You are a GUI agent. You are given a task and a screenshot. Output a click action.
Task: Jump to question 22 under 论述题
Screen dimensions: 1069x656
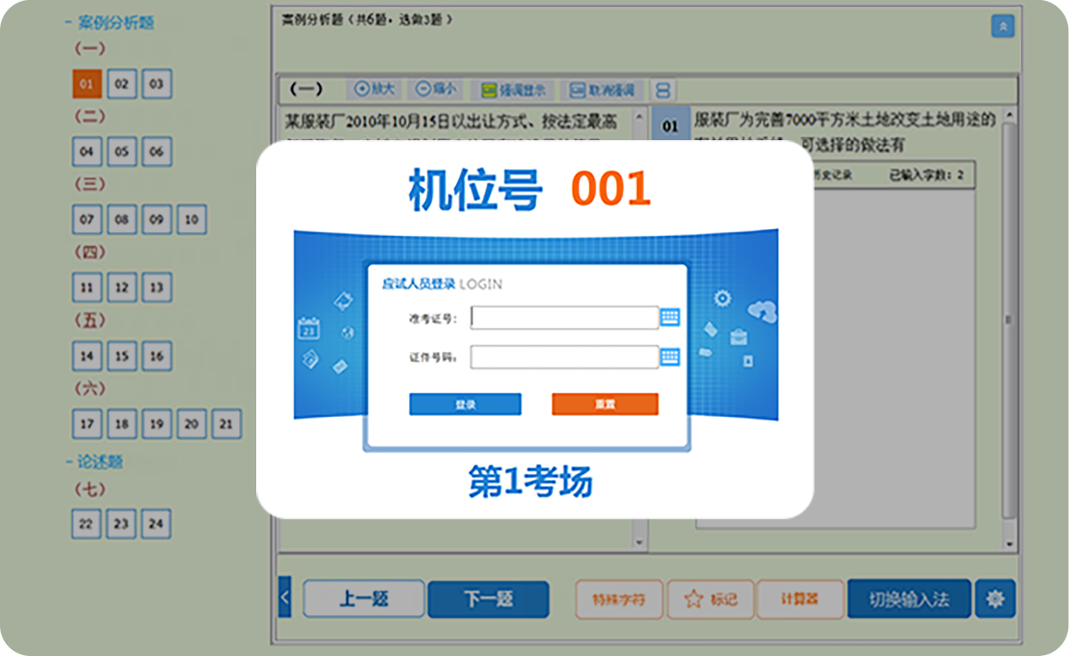coord(86,524)
